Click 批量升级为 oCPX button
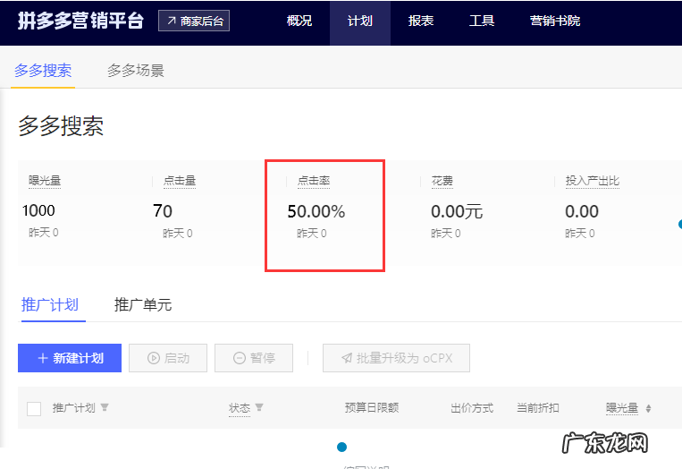The width and height of the screenshot is (682, 469). tap(396, 358)
